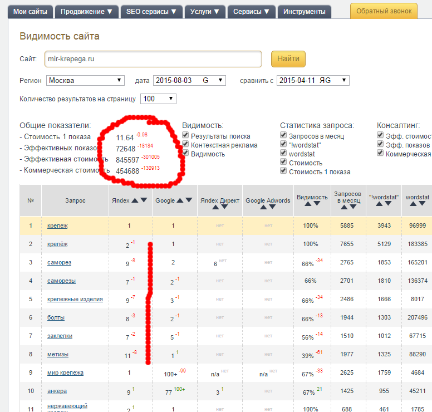Sort Яndex column descending arrow
This screenshot has height=412, width=432.
click(x=144, y=200)
